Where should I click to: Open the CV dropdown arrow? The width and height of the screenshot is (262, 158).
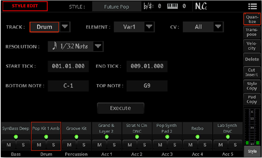click(x=218, y=27)
